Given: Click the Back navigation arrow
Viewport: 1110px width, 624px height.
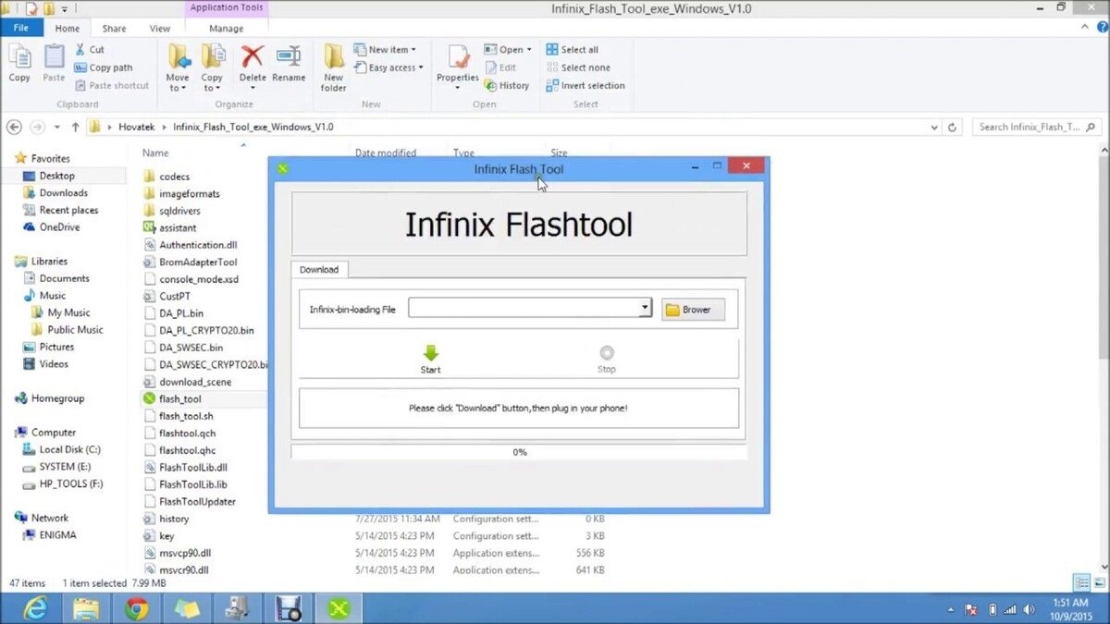Looking at the screenshot, I should (x=15, y=127).
